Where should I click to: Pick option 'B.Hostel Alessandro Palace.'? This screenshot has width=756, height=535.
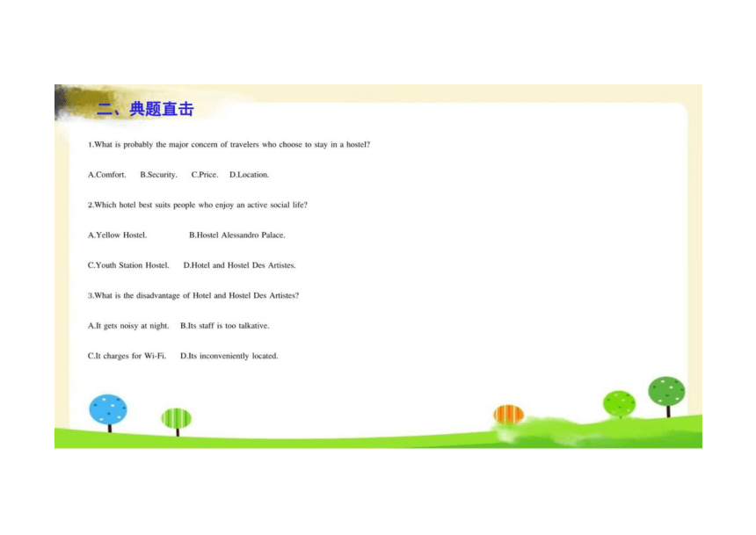coord(237,235)
